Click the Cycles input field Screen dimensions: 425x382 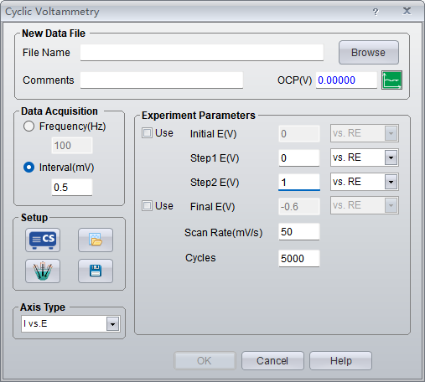pyautogui.click(x=299, y=258)
